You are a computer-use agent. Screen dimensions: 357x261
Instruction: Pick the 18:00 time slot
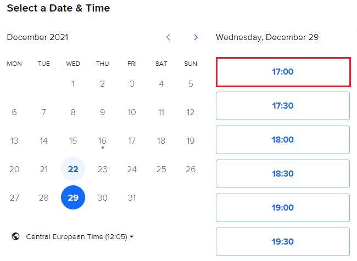pos(283,139)
